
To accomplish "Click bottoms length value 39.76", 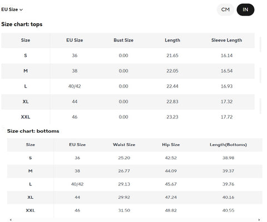I will pyautogui.click(x=228, y=184).
